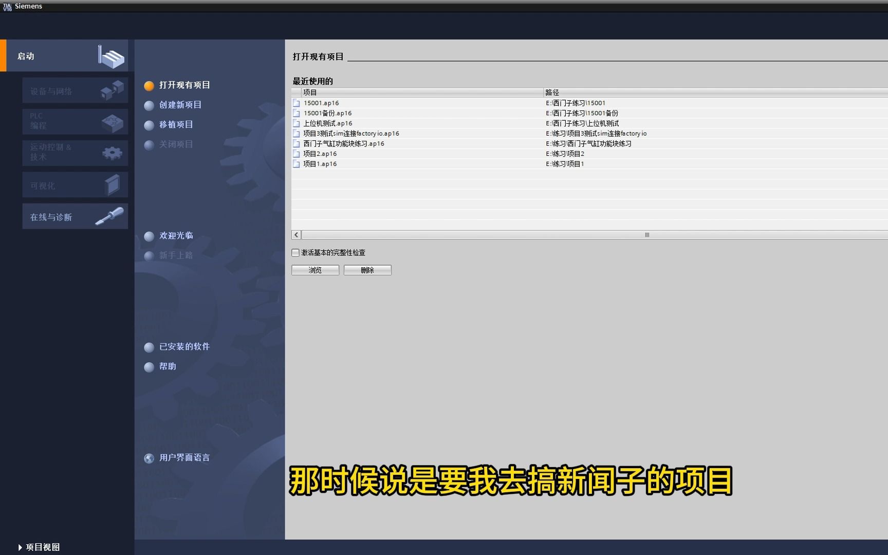Click the 关闭项目 link
This screenshot has width=888, height=555.
(176, 144)
